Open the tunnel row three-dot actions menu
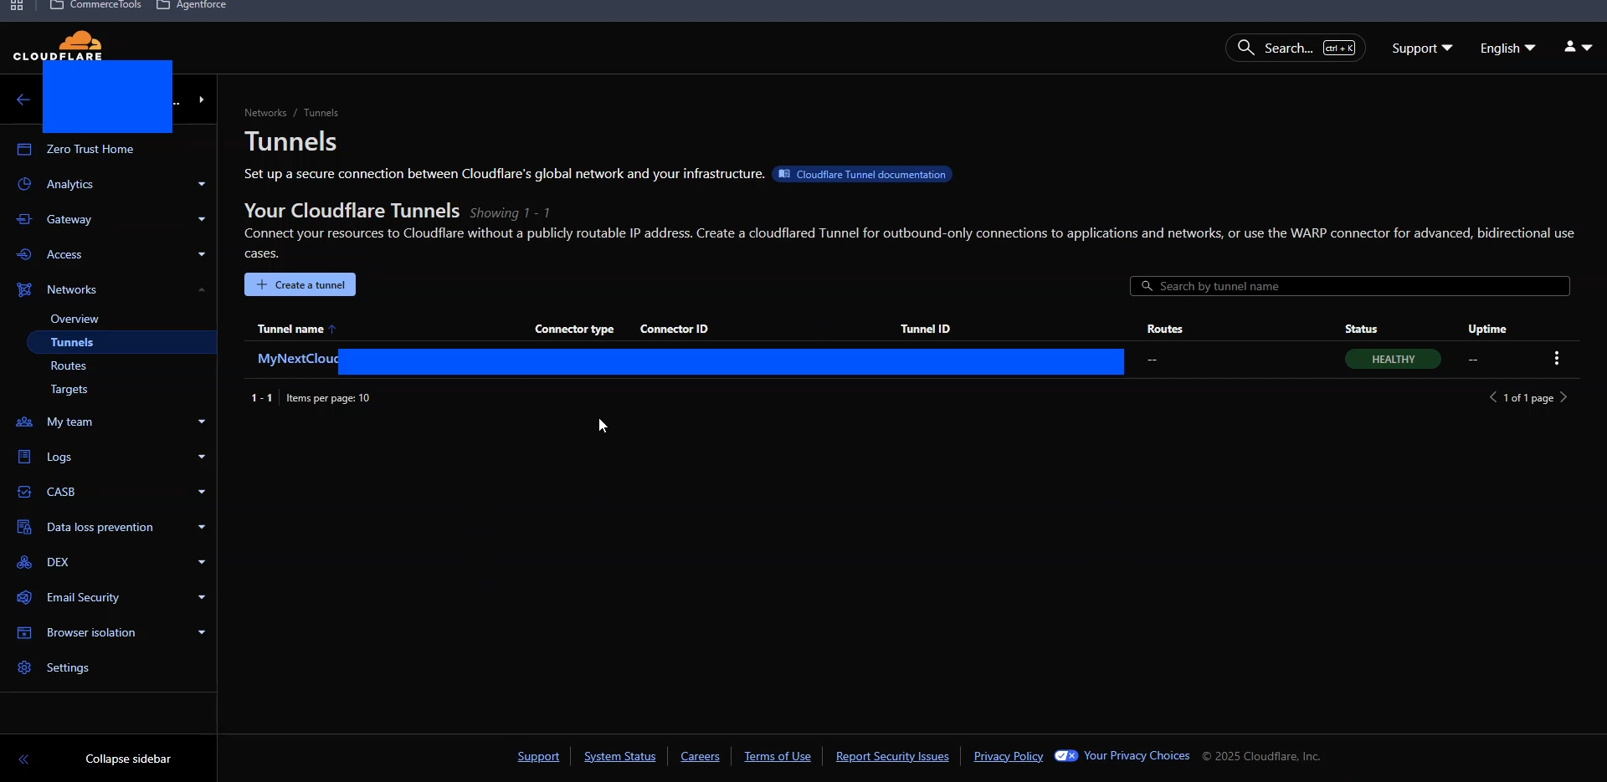Viewport: 1607px width, 782px height. [x=1557, y=359]
